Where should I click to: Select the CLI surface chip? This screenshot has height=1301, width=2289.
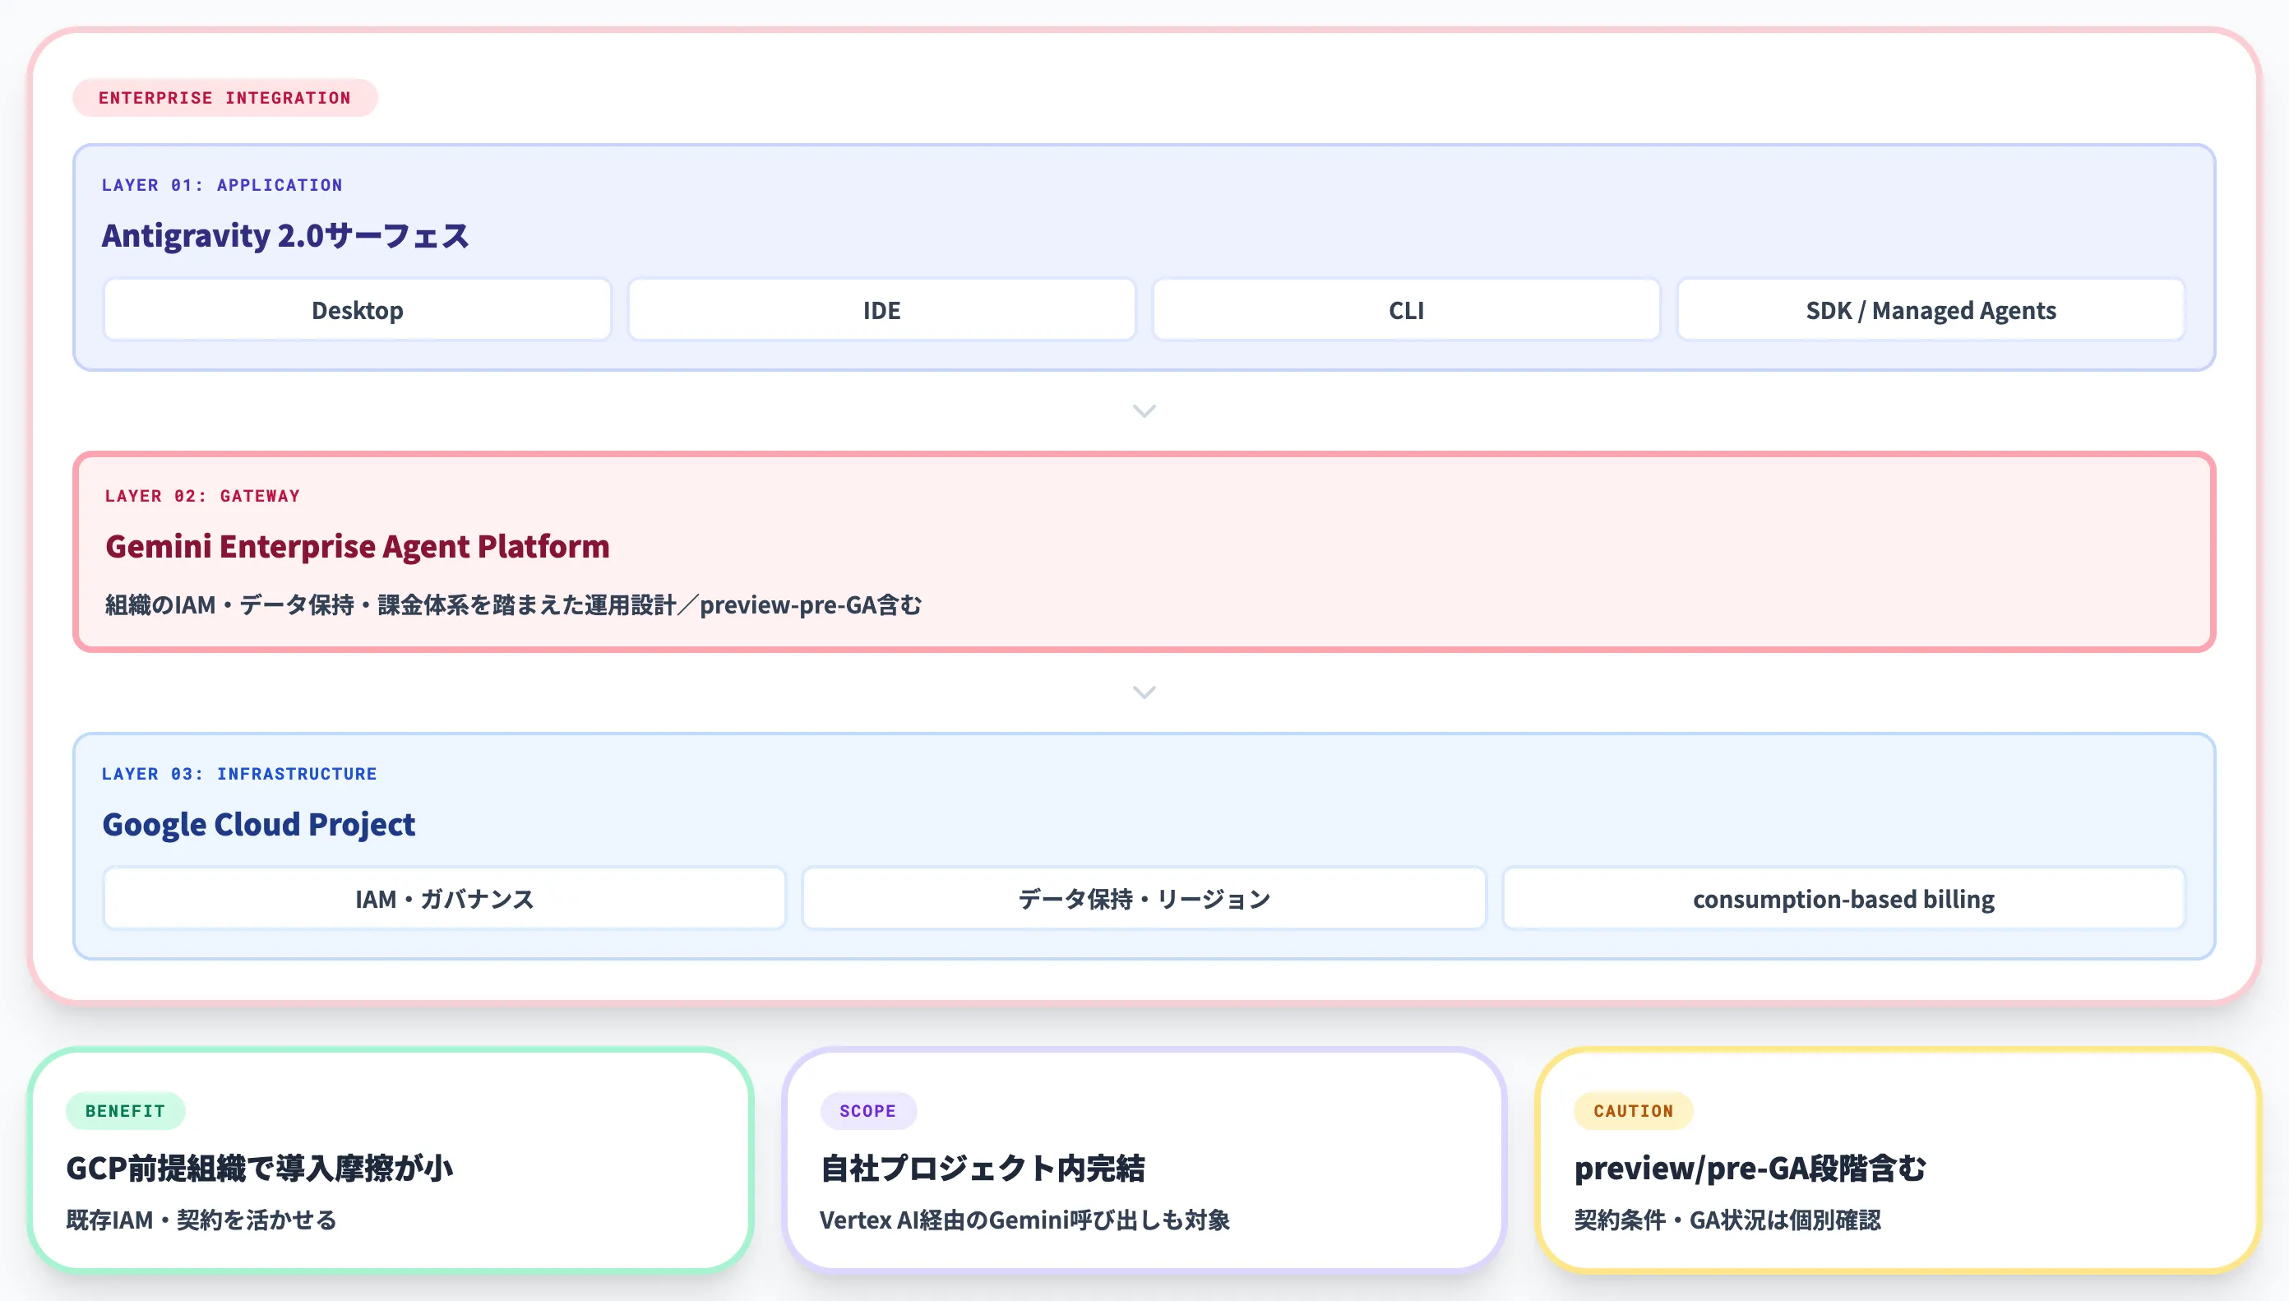[x=1406, y=310]
